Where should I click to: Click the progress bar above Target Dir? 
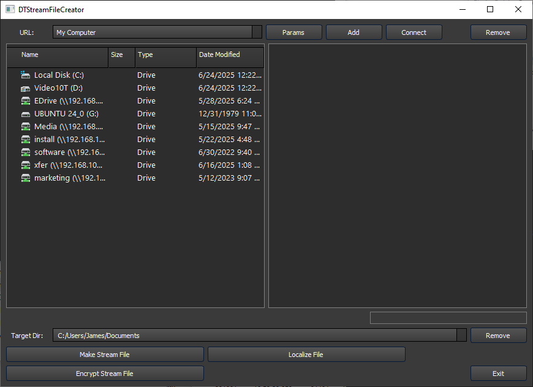pos(448,318)
